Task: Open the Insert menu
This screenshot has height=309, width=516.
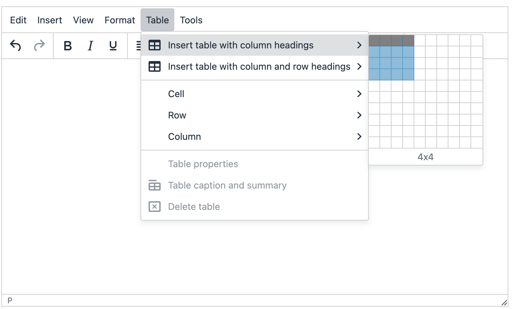Action: point(50,20)
